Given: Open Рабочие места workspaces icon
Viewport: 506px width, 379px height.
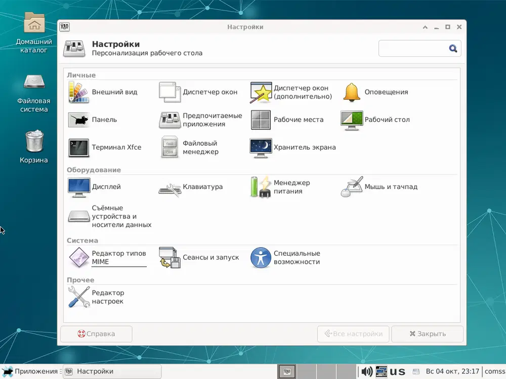Looking at the screenshot, I should pos(261,120).
